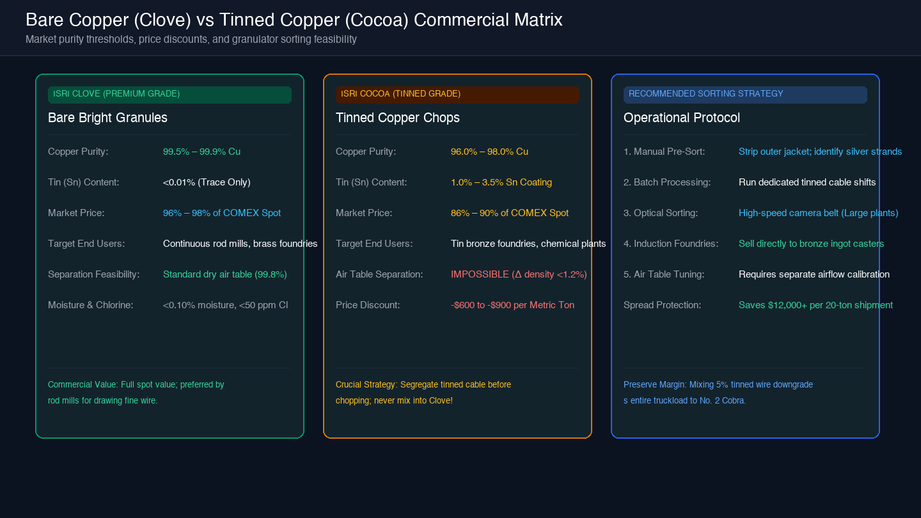Screen dimensions: 921x518
Task: Click the 'RECOMMENDED SORTING STRATEGY' badge
Action: tap(745, 95)
